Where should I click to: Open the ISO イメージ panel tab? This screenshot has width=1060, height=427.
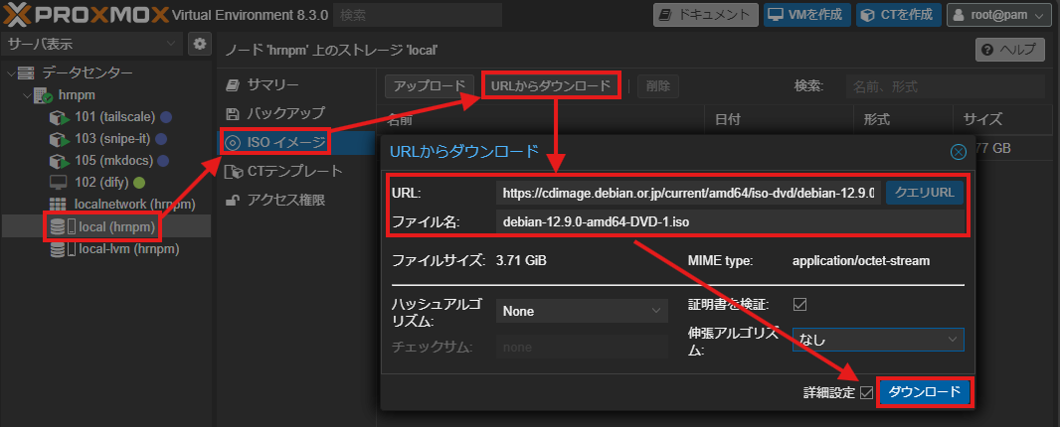point(296,143)
